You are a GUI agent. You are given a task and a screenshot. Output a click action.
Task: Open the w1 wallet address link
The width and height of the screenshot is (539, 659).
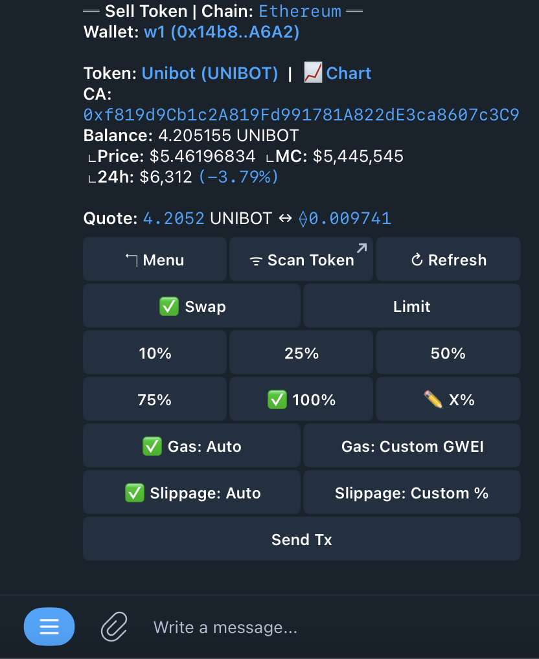221,32
